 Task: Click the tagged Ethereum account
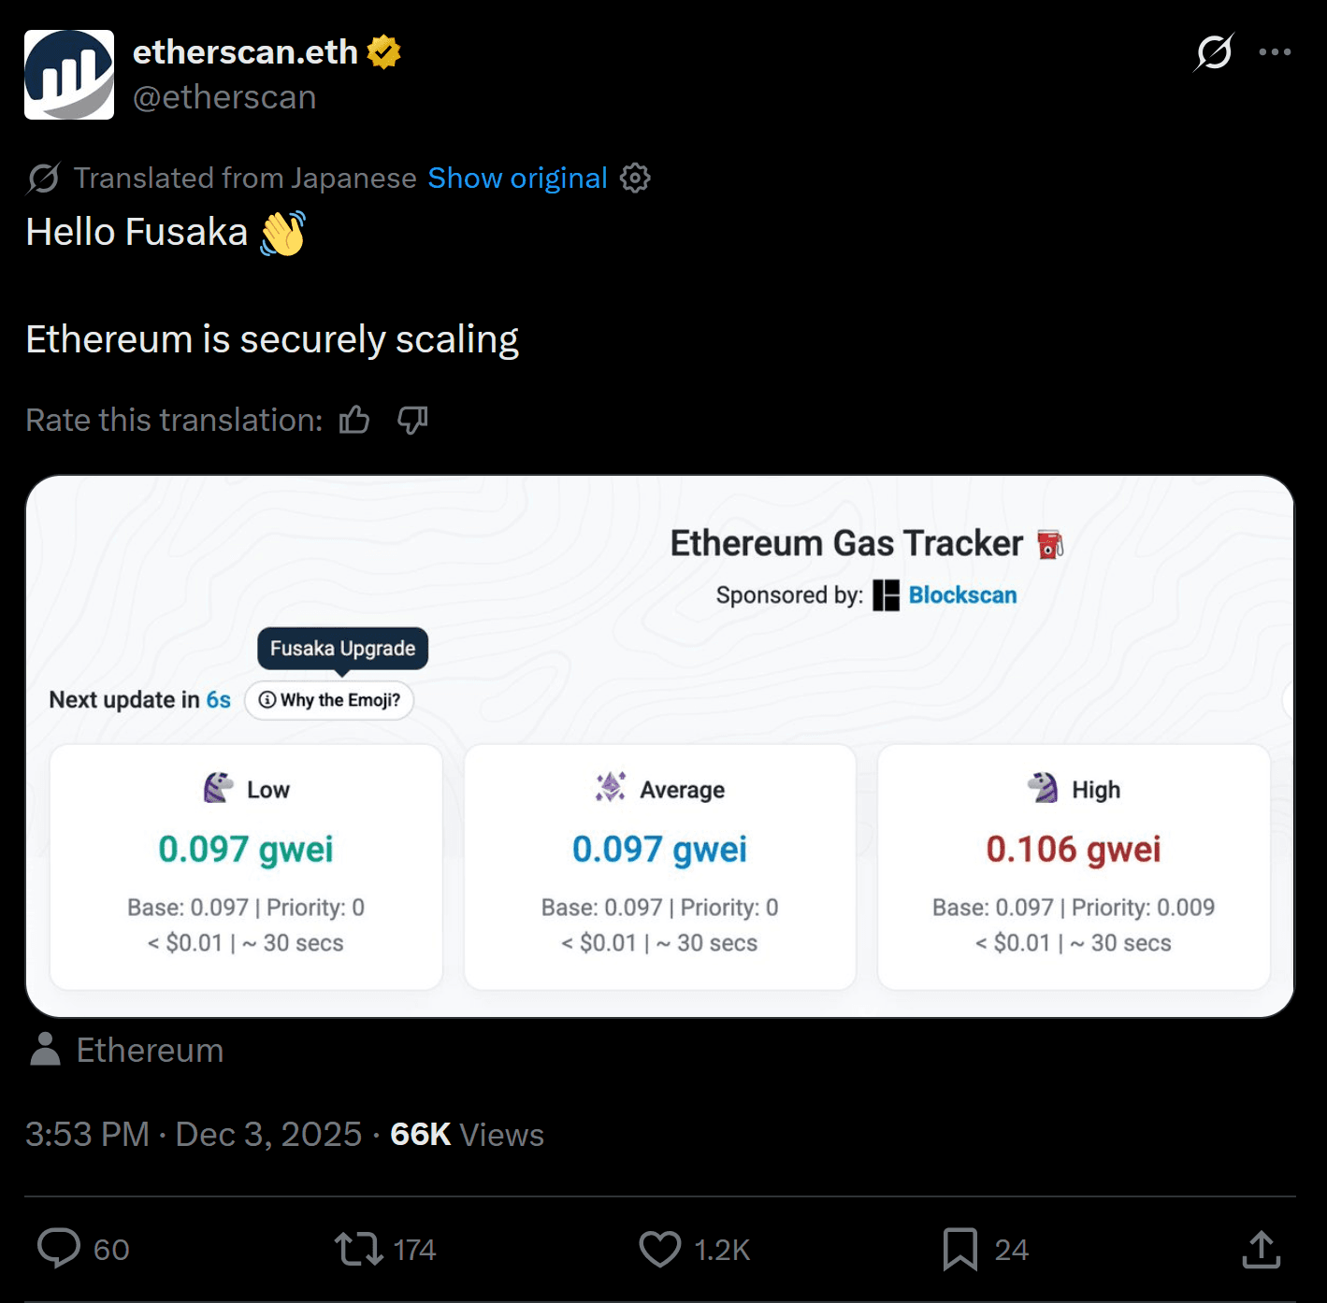coord(150,1051)
